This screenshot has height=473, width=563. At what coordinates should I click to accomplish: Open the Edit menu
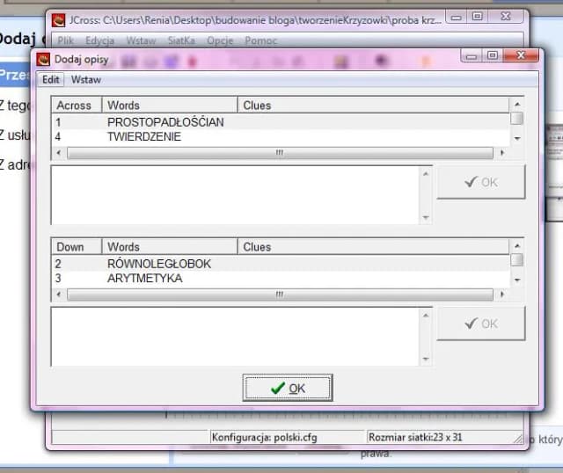pyautogui.click(x=51, y=79)
